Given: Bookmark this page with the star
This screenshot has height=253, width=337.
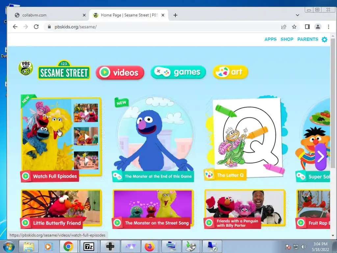Looking at the screenshot, I should point(294,27).
